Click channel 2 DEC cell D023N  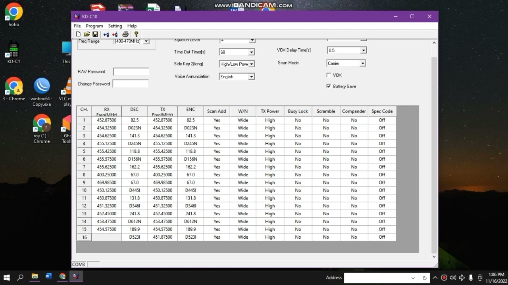[135, 128]
